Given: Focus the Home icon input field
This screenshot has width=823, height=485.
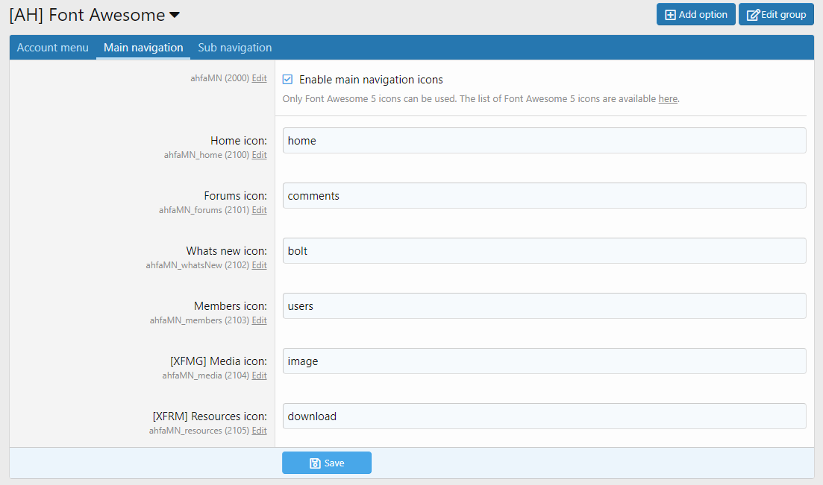Looking at the screenshot, I should pos(544,141).
